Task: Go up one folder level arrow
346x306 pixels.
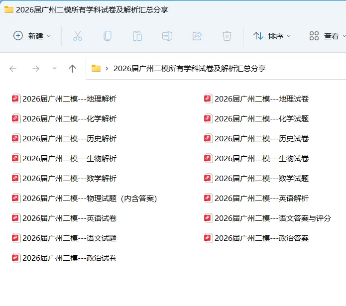Action: (x=72, y=69)
